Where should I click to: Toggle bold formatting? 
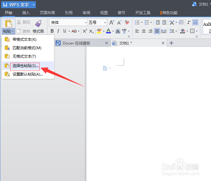(x=52, y=31)
